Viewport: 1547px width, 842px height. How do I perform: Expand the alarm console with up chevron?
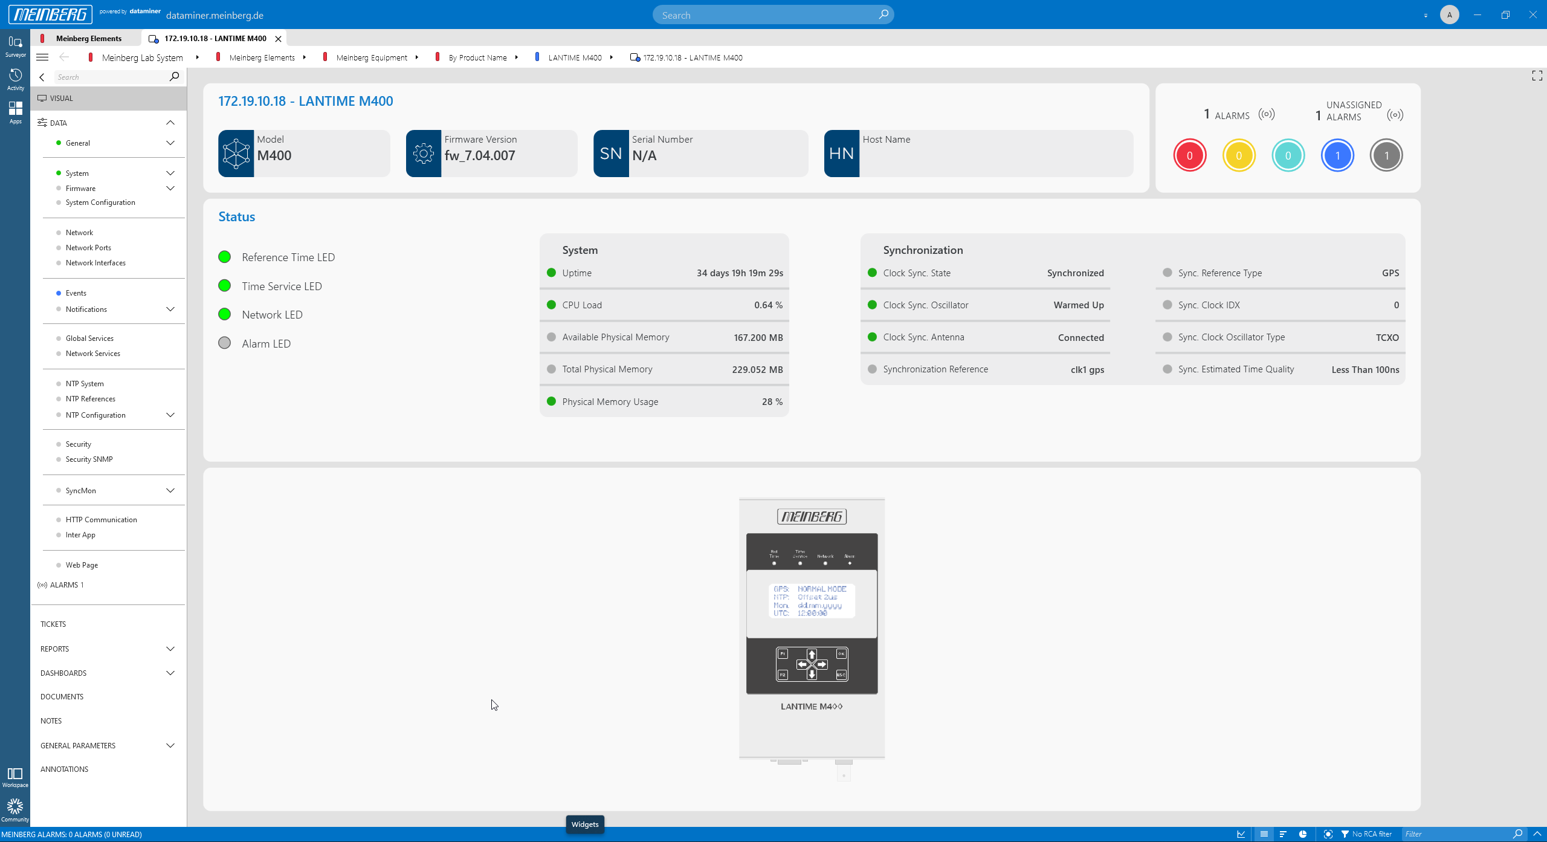coord(1537,834)
